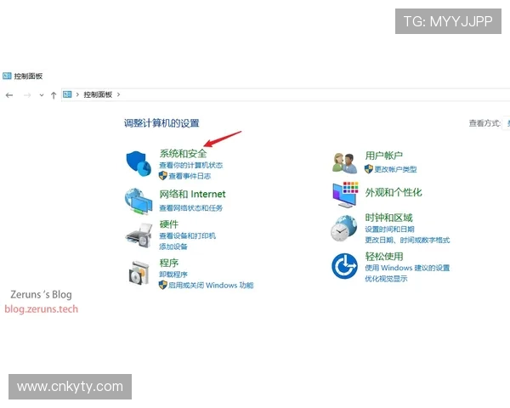Click the Forward arrow in navigation bar
Image resolution: width=510 pixels, height=408 pixels.
pos(27,95)
